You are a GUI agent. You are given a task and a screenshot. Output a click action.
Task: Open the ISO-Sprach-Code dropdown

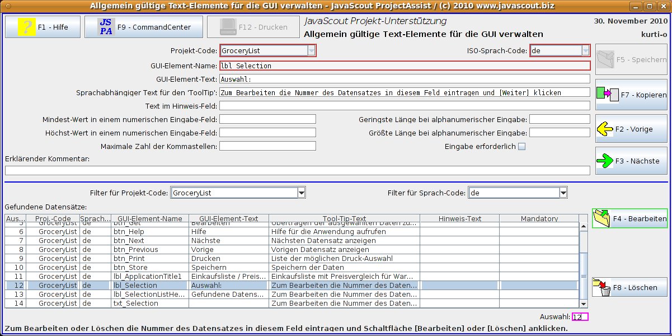coord(585,50)
